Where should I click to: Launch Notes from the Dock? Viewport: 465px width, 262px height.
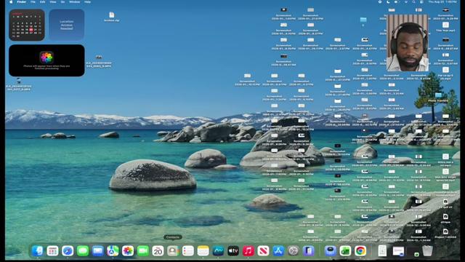click(x=203, y=251)
